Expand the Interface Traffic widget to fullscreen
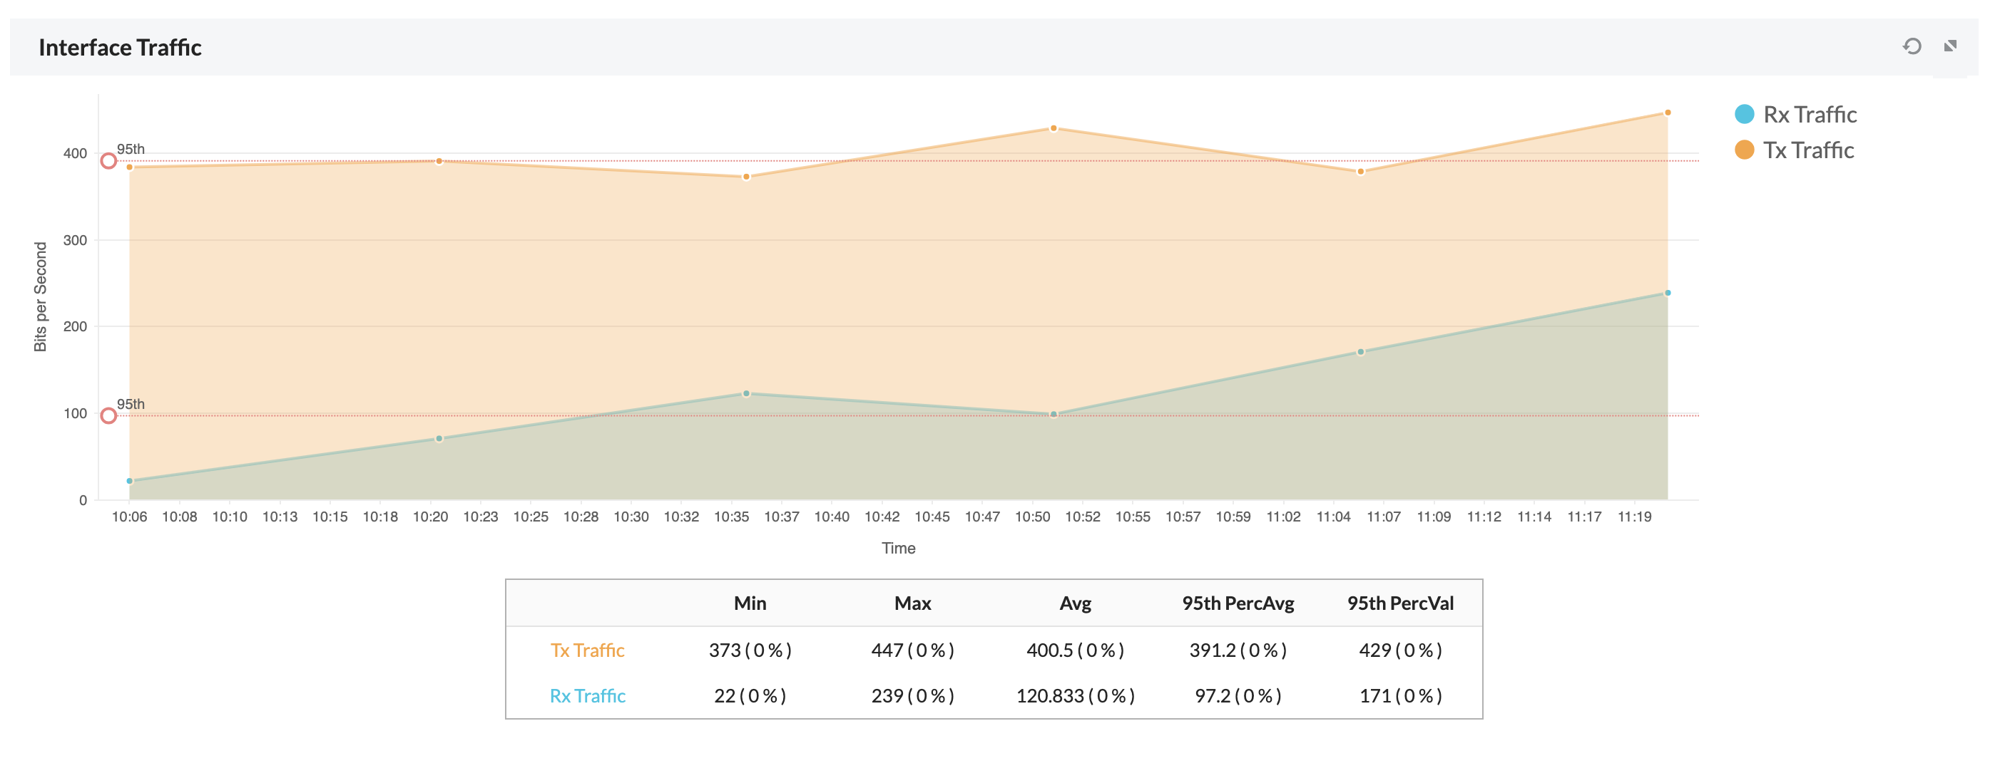The height and width of the screenshot is (778, 2010). click(1952, 47)
